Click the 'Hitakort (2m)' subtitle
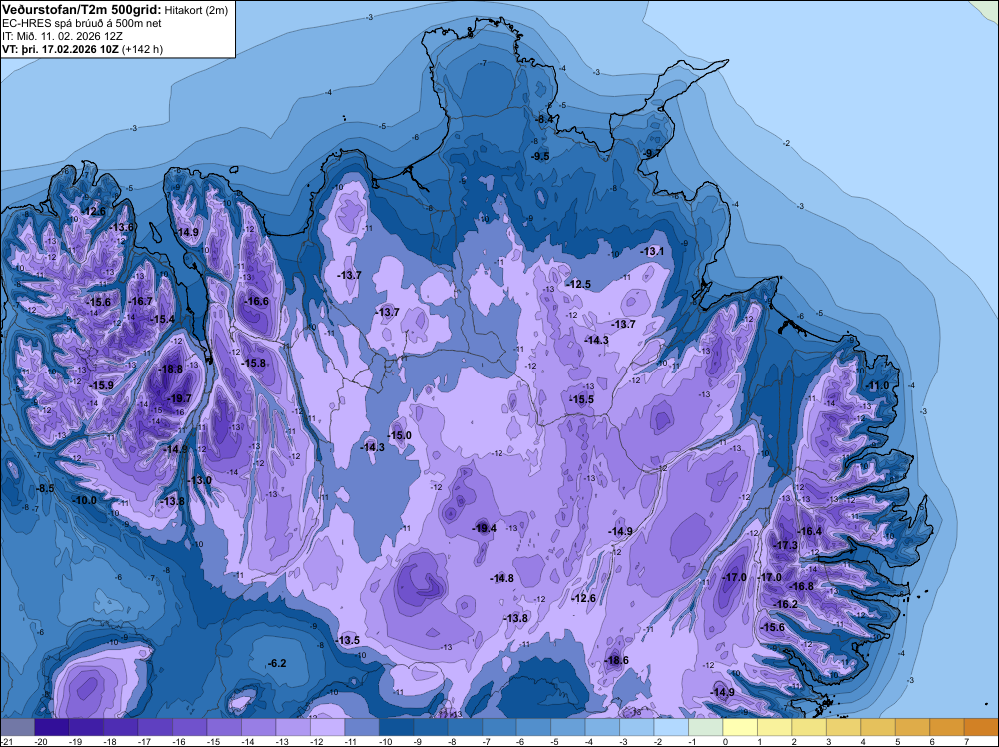This screenshot has width=999, height=747. (196, 10)
